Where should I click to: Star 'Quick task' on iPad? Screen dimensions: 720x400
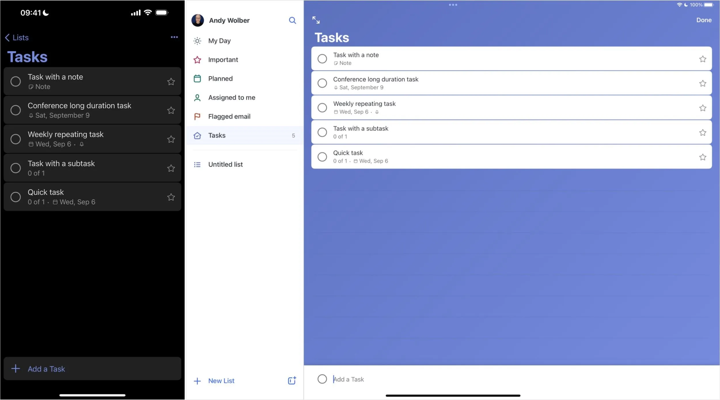click(x=703, y=157)
